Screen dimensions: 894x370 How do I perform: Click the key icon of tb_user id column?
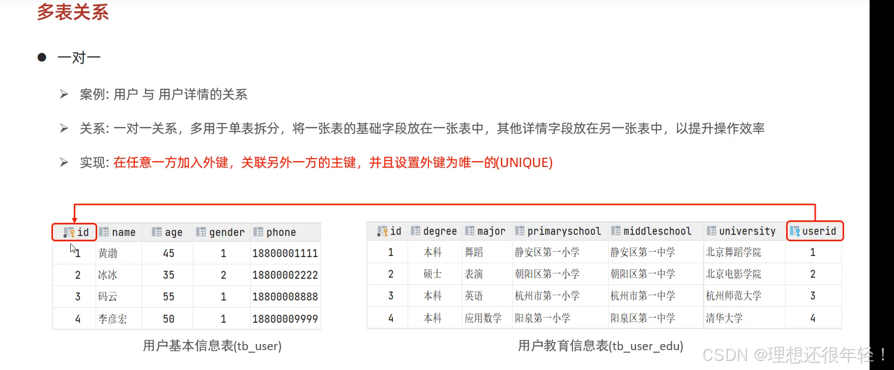click(69, 233)
